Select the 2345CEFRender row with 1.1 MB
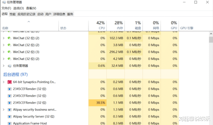Image resolution: width=213 pixels, height=125 pixels. click(x=90, y=103)
